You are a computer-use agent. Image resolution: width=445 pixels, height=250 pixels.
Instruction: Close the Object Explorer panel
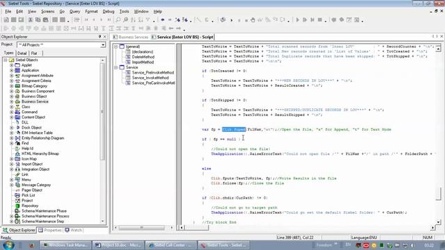pyautogui.click(x=105, y=37)
